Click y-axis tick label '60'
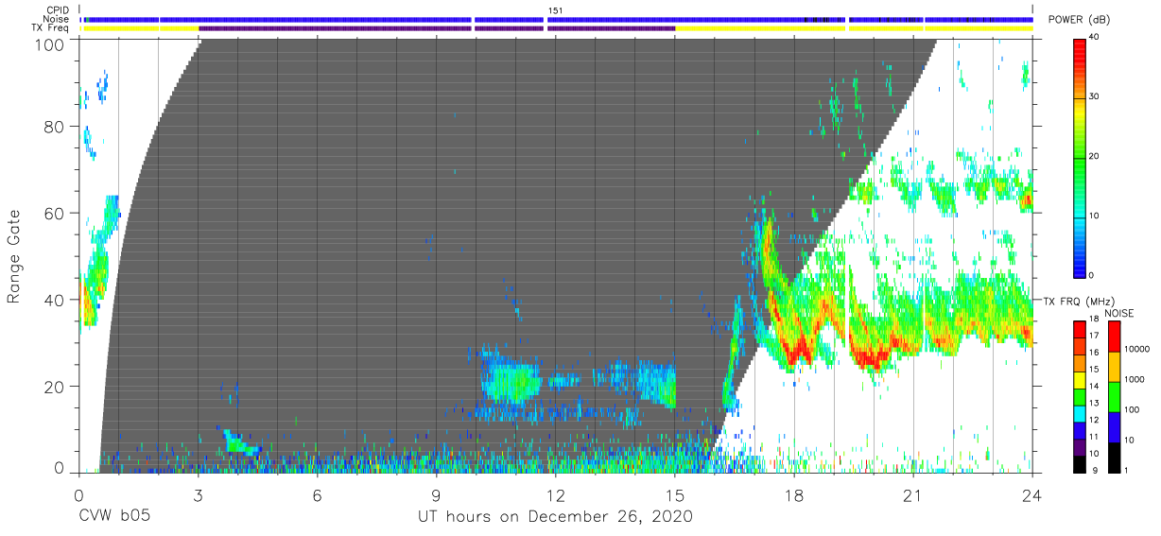Viewport: 1161px width, 536px height. click(x=55, y=214)
